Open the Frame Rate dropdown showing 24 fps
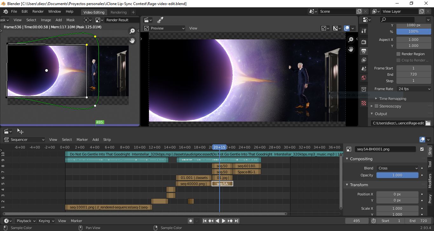Image resolution: width=434 pixels, height=231 pixels. [414, 89]
